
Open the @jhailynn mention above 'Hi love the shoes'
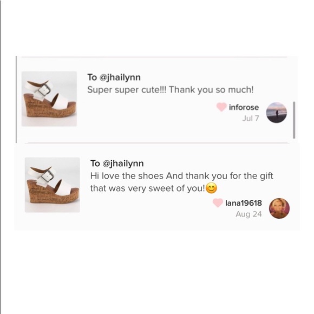point(123,164)
